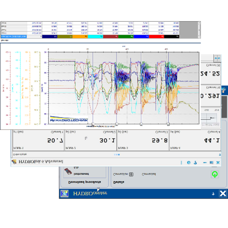Viewport: 228px width, 228px height.
Task: Click the user icon on HYDROcenter blue side strip
Action: (223, 91)
